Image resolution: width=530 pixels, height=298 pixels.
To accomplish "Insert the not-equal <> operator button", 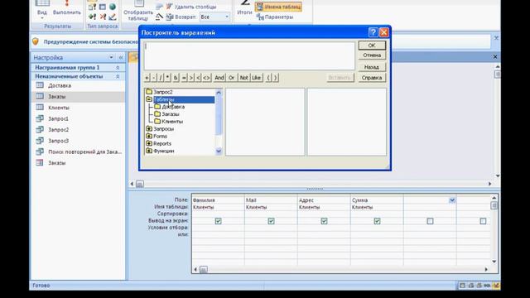I will pos(206,78).
